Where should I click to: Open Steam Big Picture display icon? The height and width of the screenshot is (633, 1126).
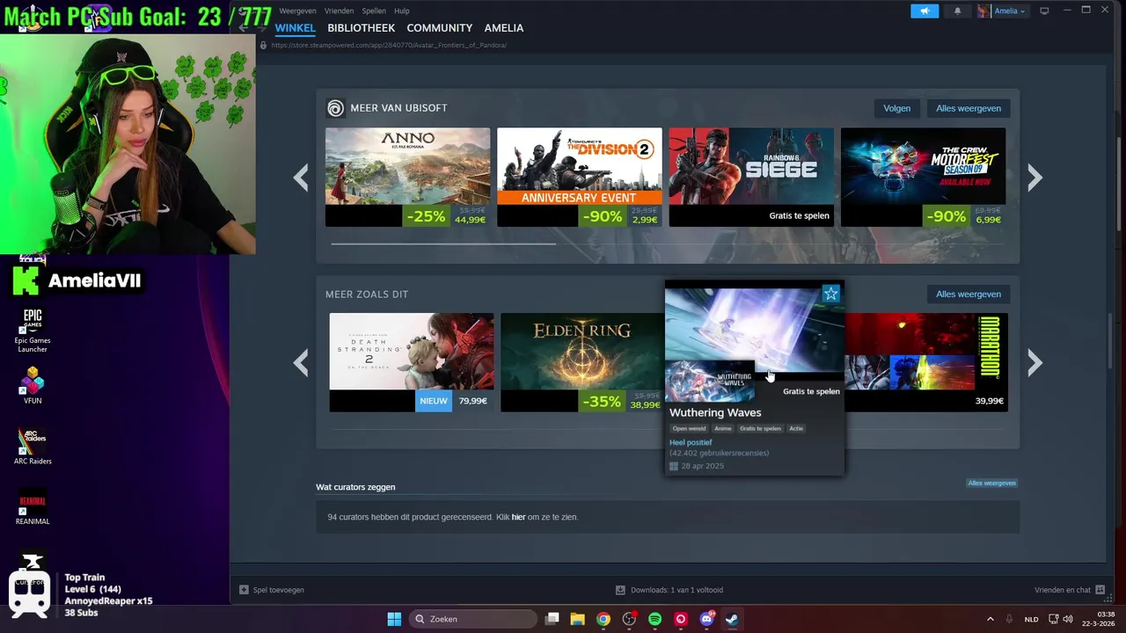[1044, 11]
